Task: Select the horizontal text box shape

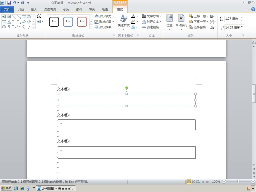Action: click(4, 17)
